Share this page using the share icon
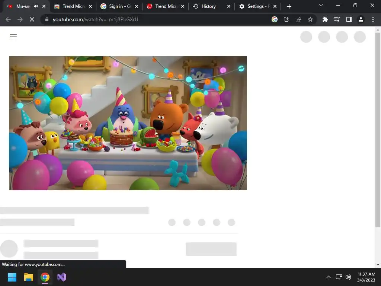 tap(298, 19)
